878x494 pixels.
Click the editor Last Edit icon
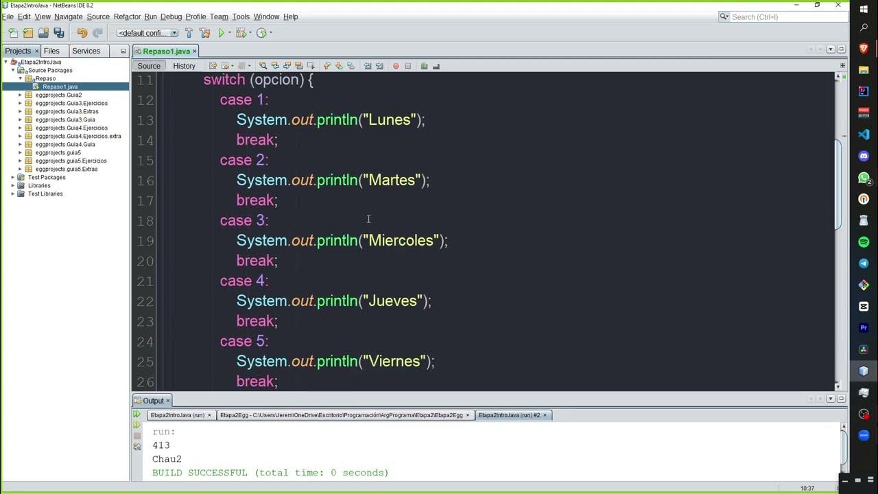click(x=213, y=66)
